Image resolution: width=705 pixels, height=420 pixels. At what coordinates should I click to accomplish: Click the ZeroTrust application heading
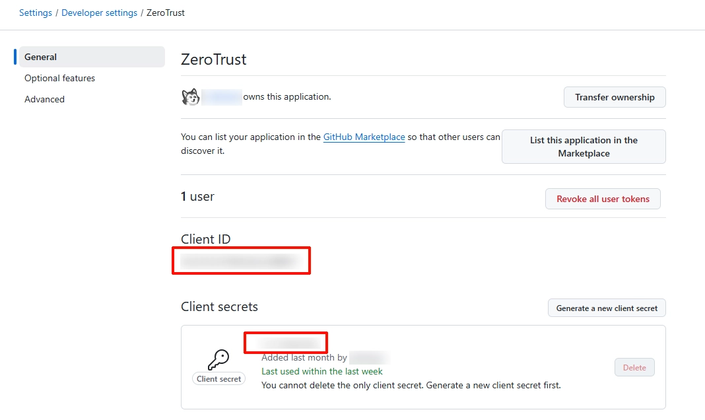coord(214,59)
